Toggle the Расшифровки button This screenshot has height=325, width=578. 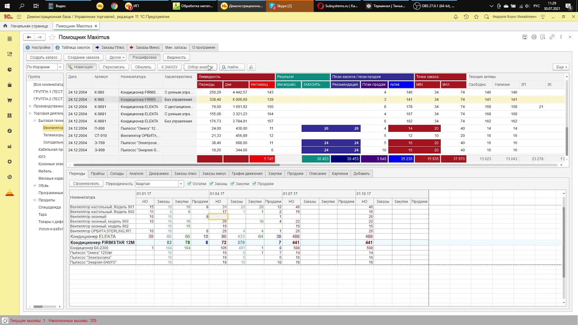point(144,57)
